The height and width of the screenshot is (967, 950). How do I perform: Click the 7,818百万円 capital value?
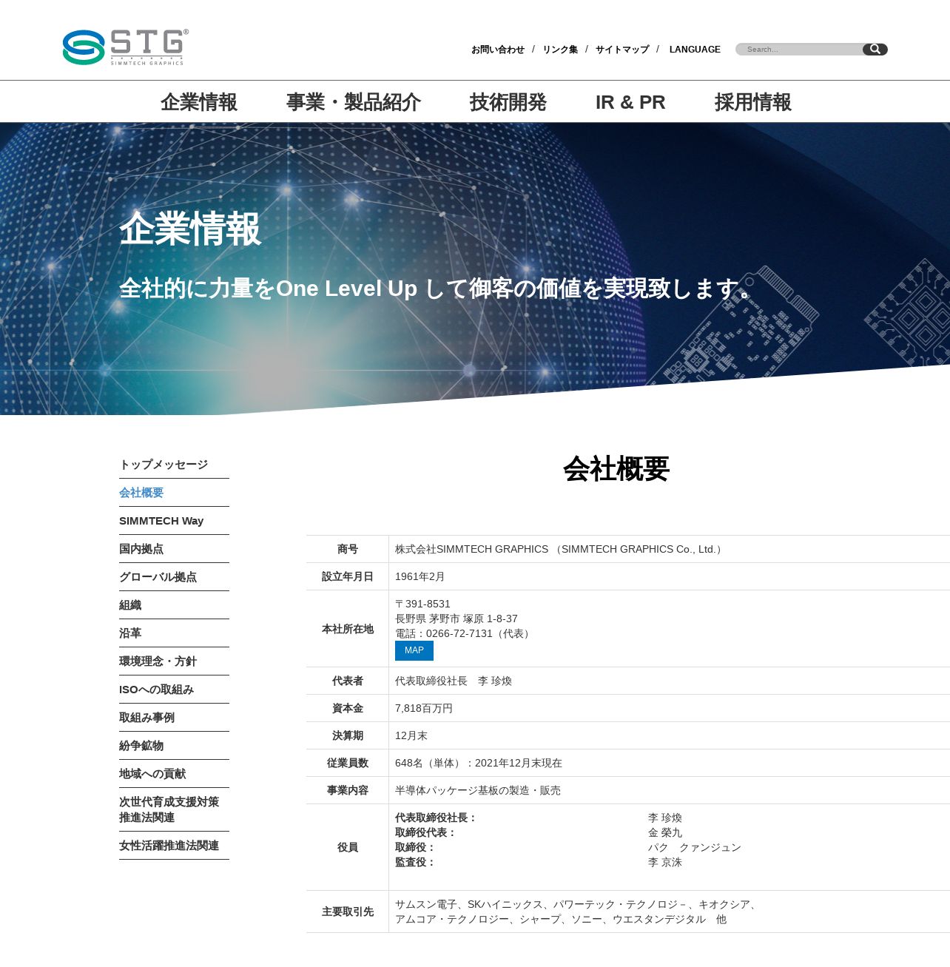pos(424,708)
